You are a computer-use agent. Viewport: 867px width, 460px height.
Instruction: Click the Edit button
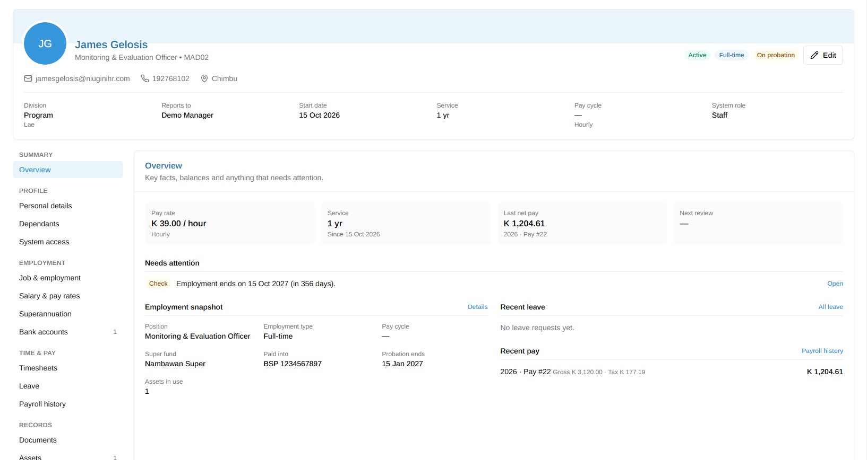[823, 55]
